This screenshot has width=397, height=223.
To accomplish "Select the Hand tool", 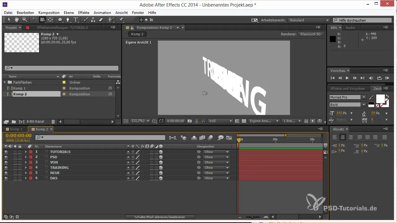I will pyautogui.click(x=17, y=20).
